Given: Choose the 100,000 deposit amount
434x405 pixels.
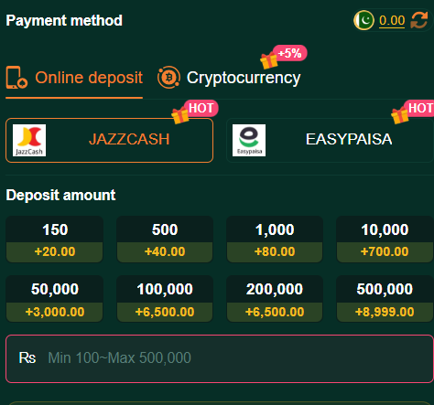Looking at the screenshot, I should pyautogui.click(x=165, y=299).
